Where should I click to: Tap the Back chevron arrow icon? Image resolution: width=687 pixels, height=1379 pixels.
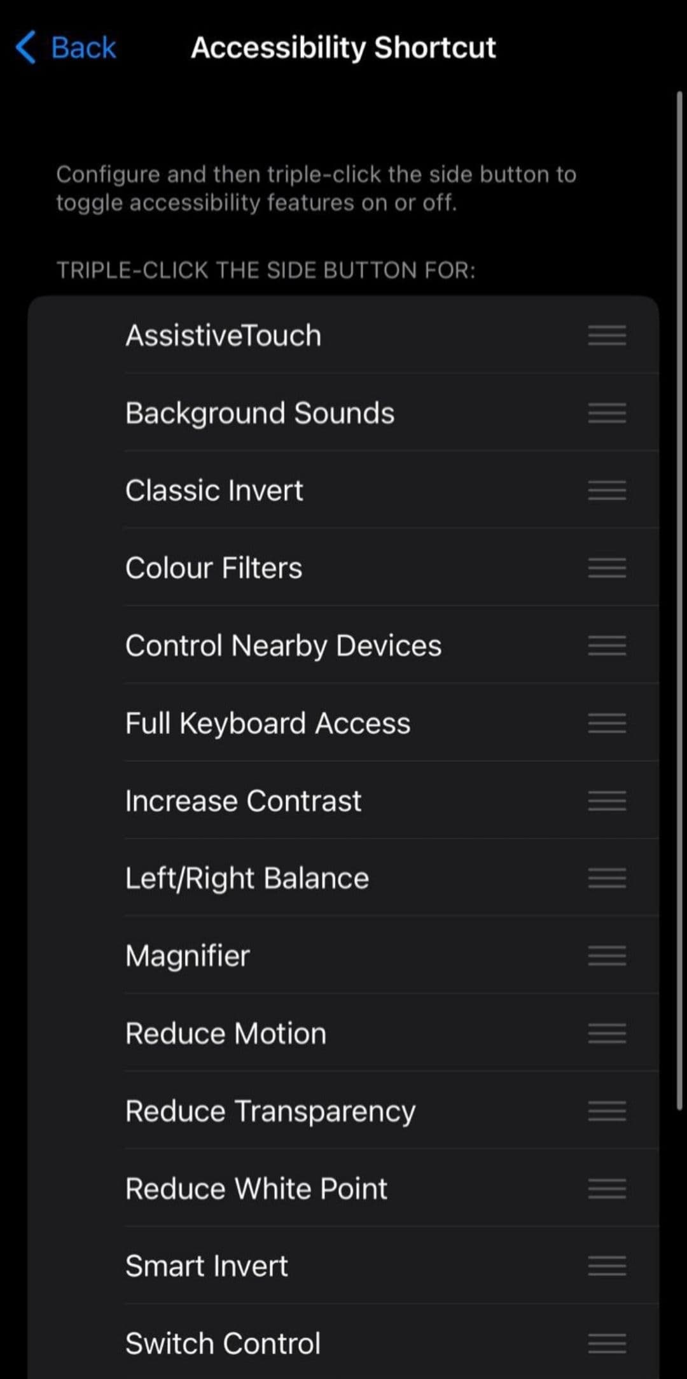[x=26, y=48]
